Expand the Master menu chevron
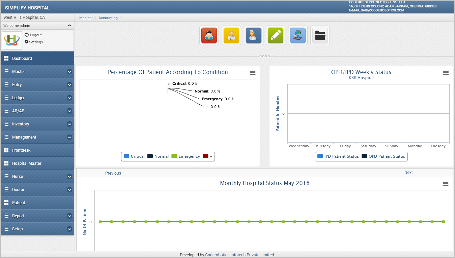 click(x=69, y=71)
